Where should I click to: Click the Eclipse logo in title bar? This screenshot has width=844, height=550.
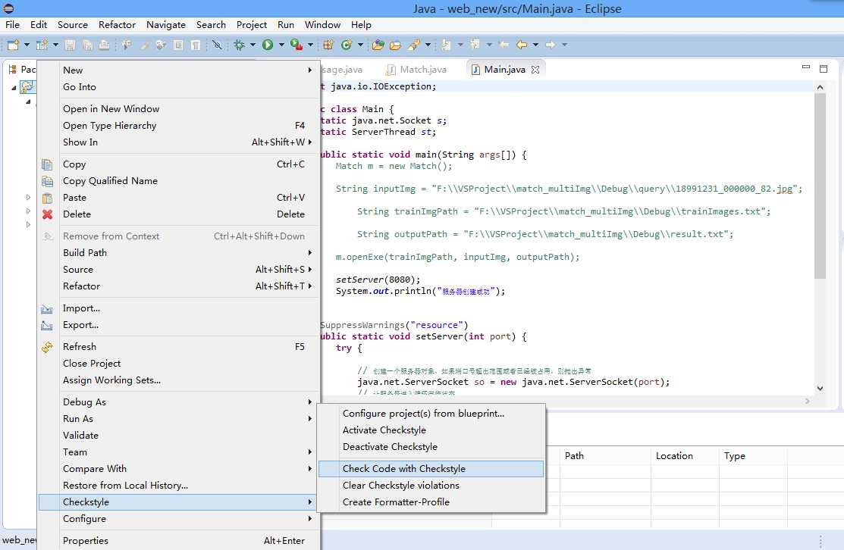8,8
